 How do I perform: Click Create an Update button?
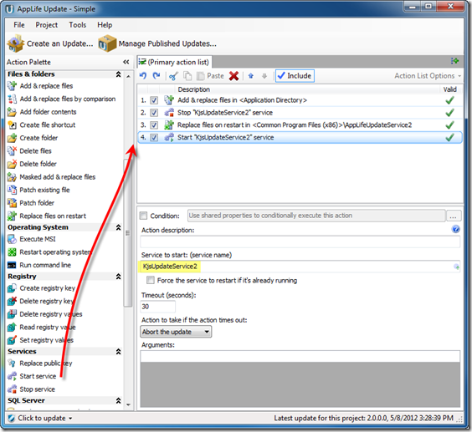(50, 43)
